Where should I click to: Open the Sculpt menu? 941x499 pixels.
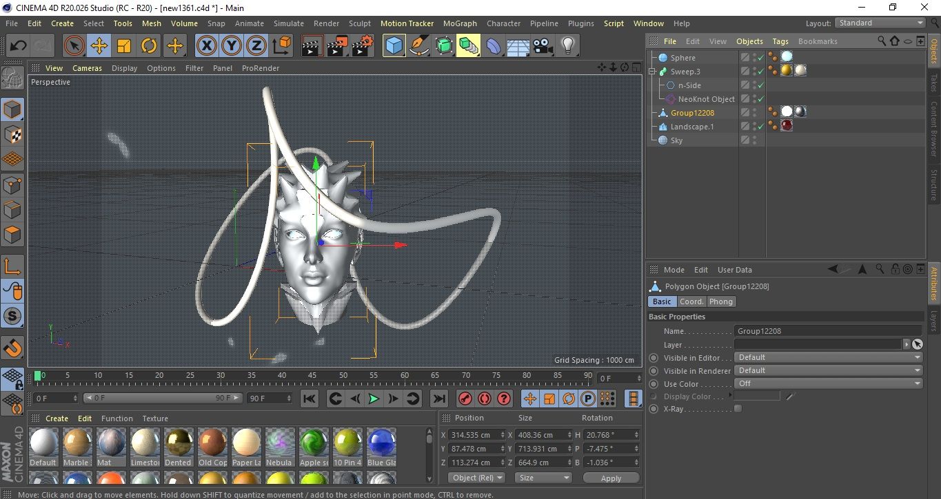[360, 23]
